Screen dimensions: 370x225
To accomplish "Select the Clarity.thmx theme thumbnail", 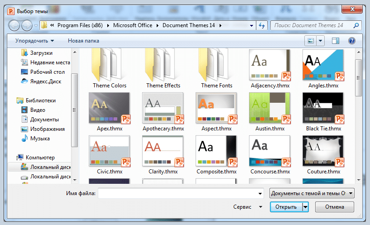I will click(x=163, y=151).
